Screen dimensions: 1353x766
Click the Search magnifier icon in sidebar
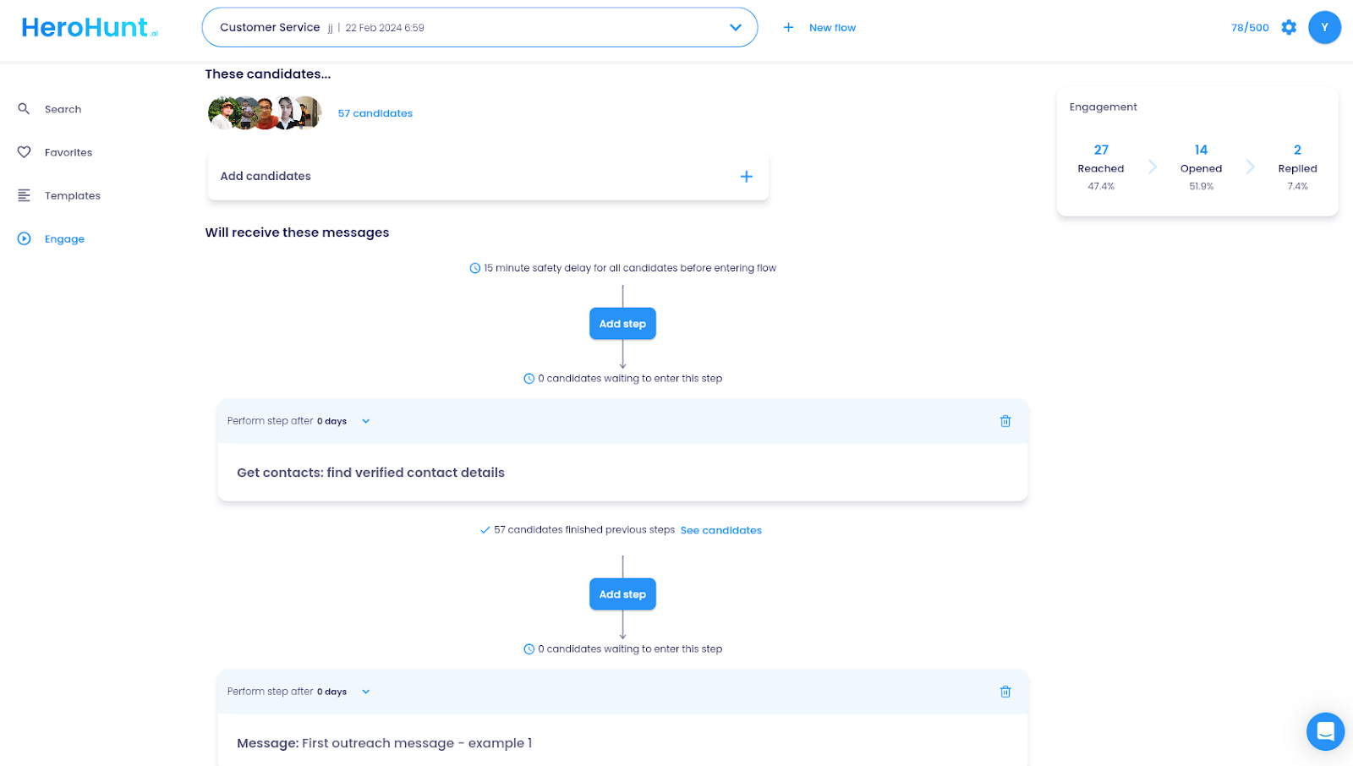[x=24, y=109]
